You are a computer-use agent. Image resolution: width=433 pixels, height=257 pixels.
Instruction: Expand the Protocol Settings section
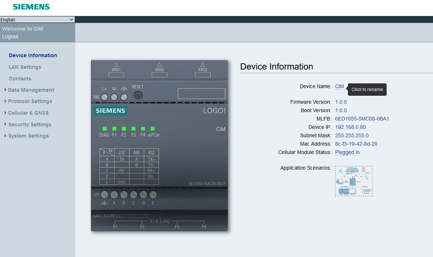(30, 101)
